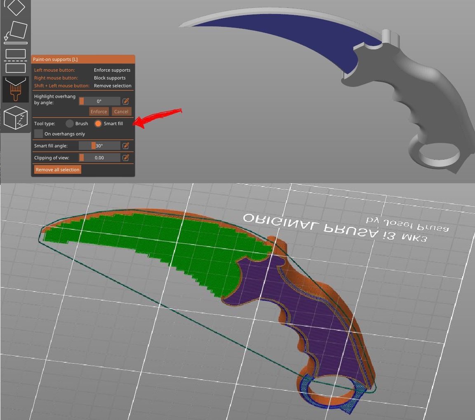Click the blue knife blade surface
The height and width of the screenshot is (420, 475).
point(289,41)
